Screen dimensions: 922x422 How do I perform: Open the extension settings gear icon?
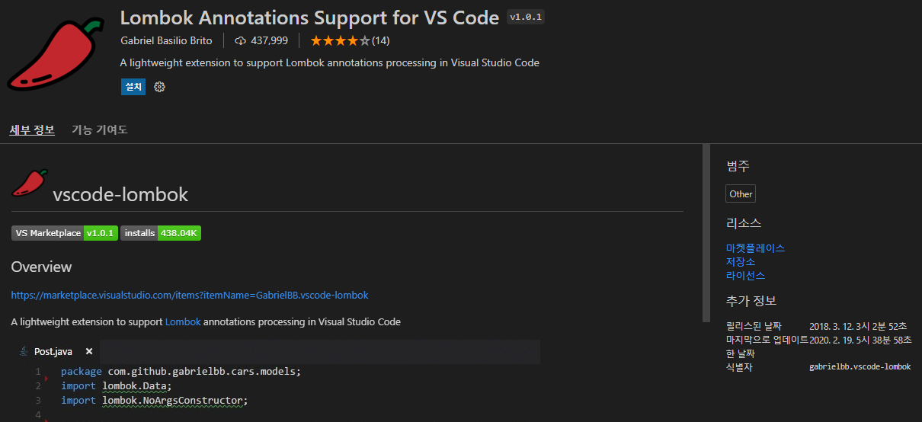159,87
